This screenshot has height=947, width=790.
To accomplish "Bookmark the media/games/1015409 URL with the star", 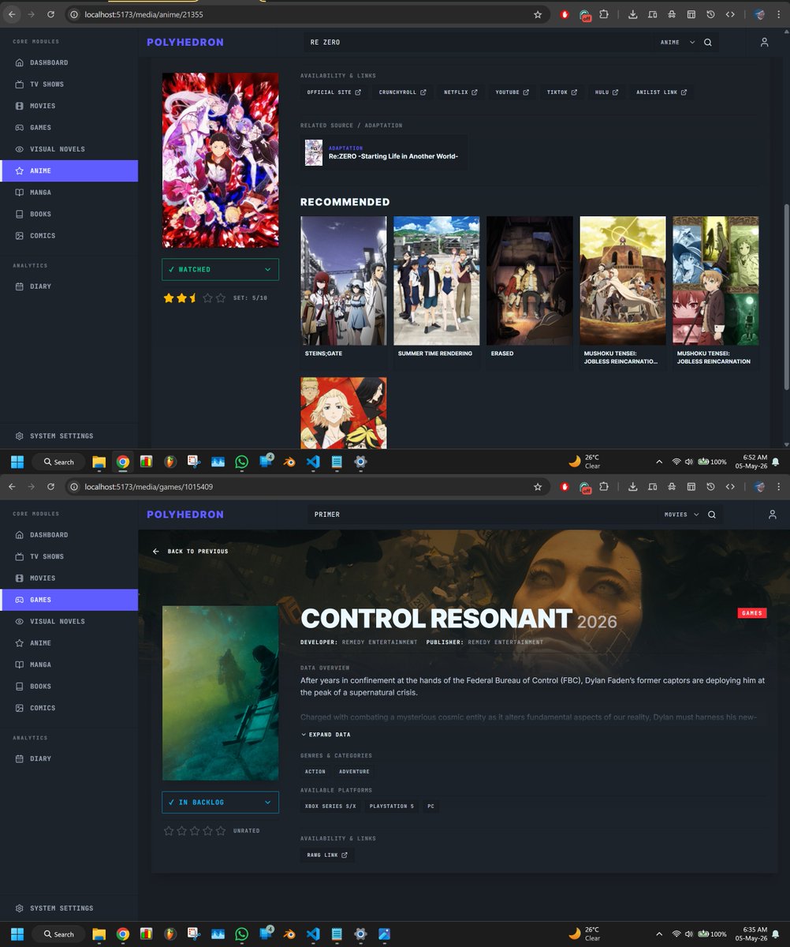I will tap(538, 487).
